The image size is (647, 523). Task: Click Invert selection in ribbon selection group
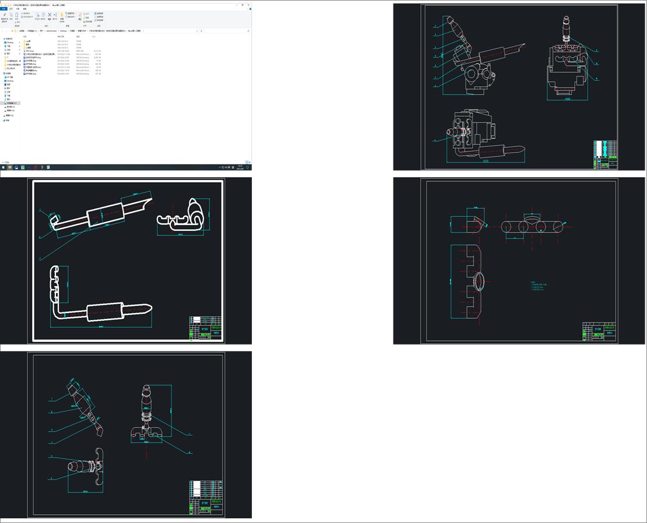[x=99, y=20]
